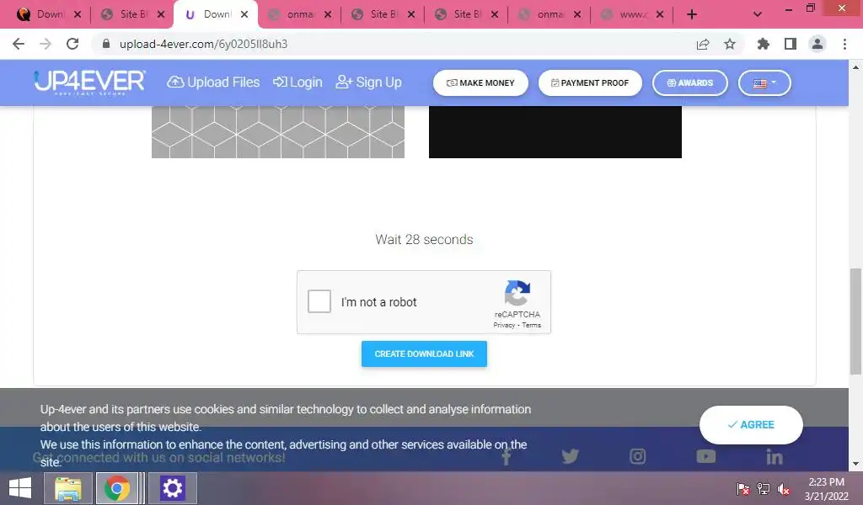Open File Explorer from taskbar
The height and width of the screenshot is (505, 863).
click(x=68, y=488)
